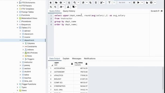Select the Indexes item
This screenshot has width=165, height=93.
pos(30,50)
